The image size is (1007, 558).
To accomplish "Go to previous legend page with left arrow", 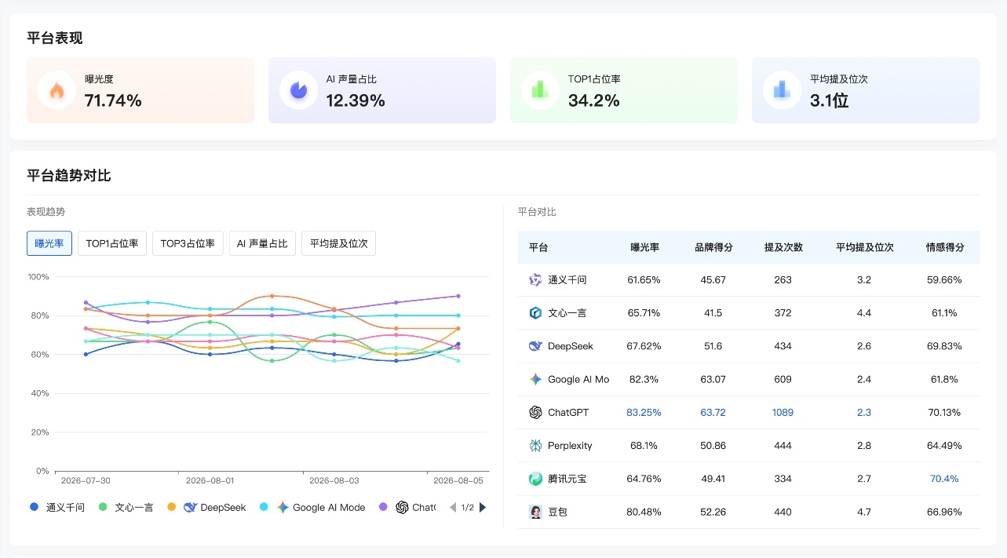I will 453,508.
